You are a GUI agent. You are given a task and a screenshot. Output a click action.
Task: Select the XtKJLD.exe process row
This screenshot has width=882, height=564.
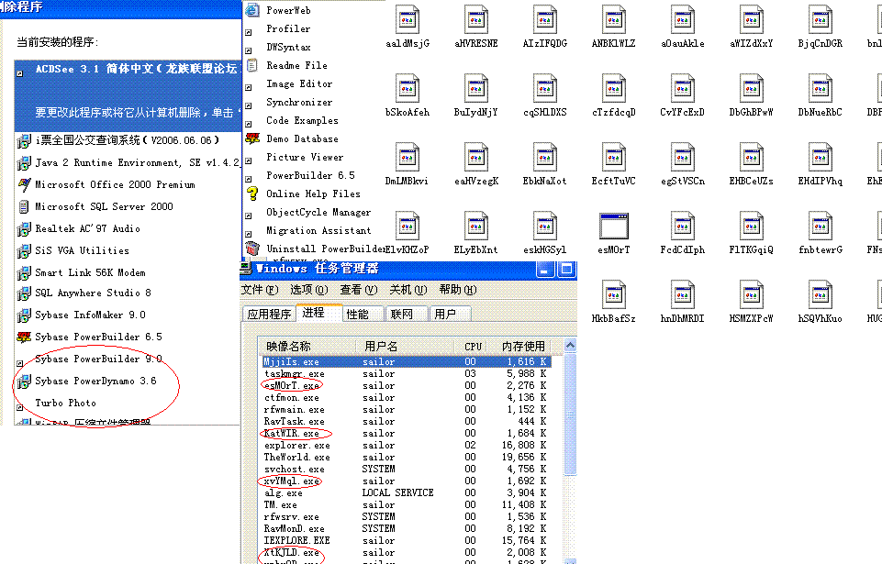(x=407, y=553)
